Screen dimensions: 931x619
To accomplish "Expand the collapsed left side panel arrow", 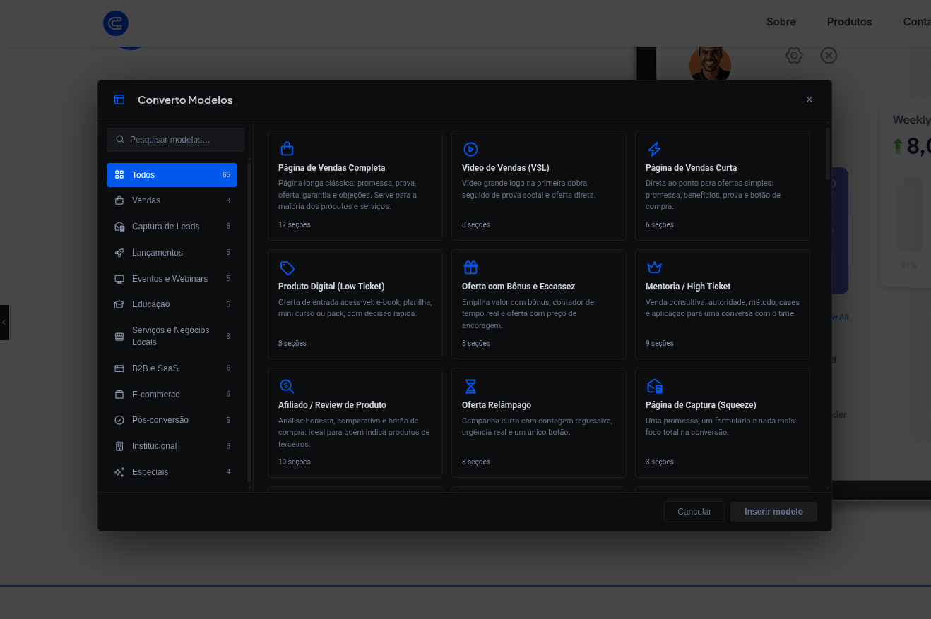I will 4,323.
